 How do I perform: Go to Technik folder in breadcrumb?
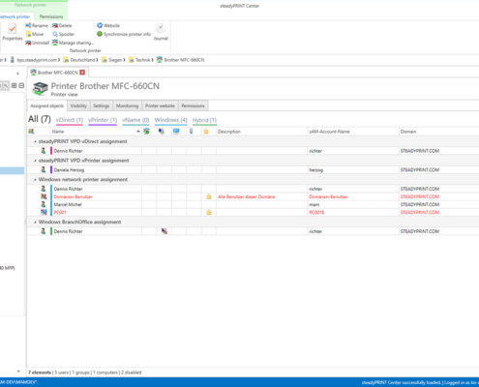point(139,60)
